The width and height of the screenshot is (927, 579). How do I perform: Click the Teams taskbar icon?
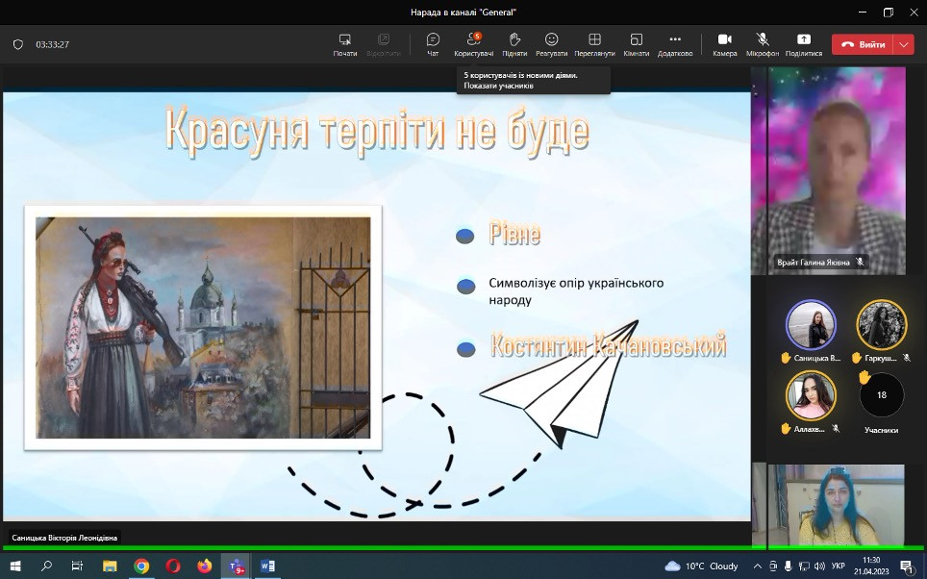[x=236, y=566]
